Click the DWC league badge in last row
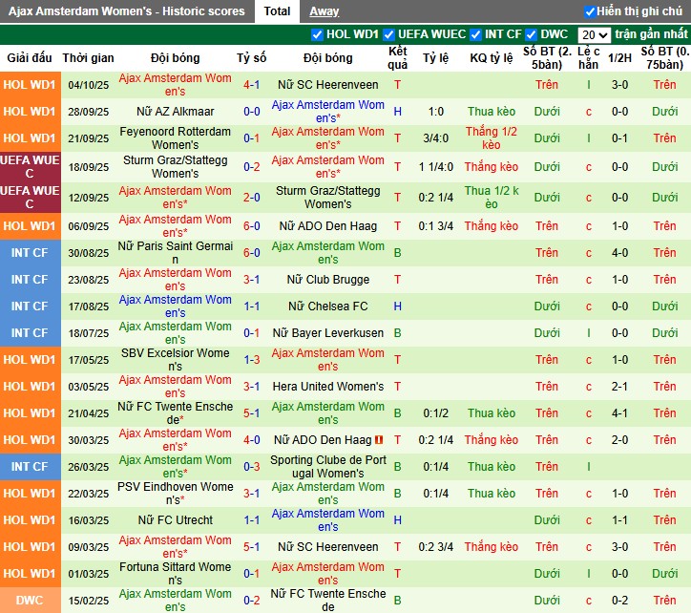 [x=29, y=601]
